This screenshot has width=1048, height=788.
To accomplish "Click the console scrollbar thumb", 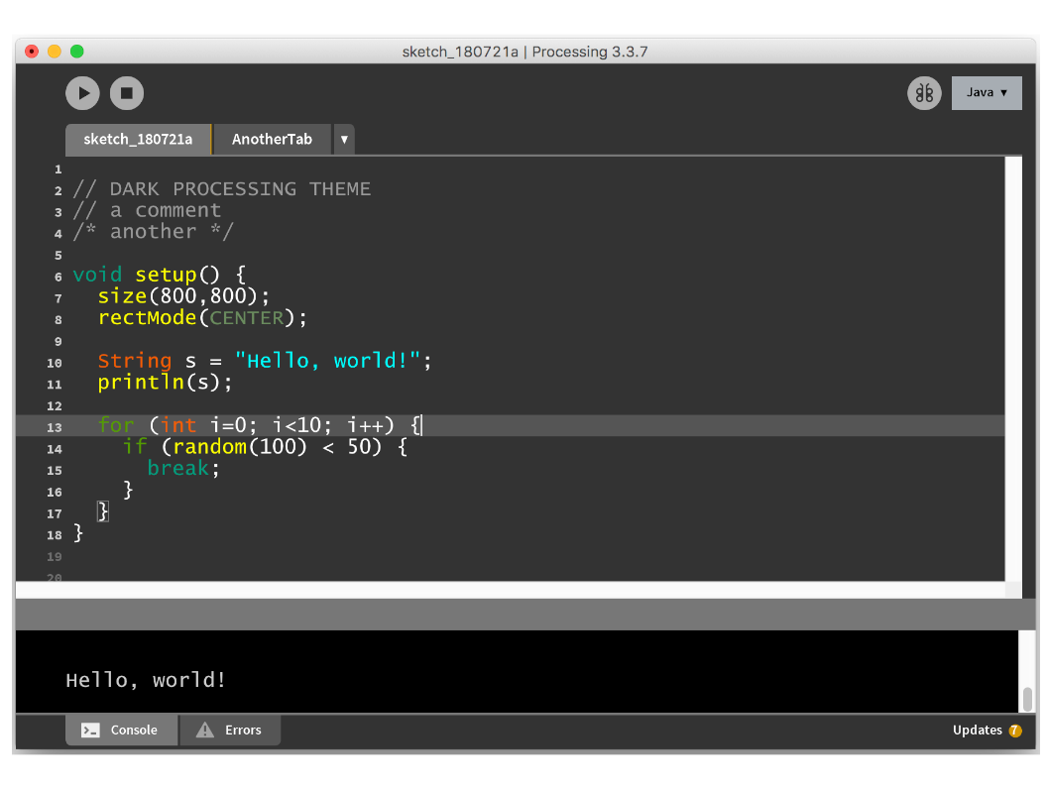I will tap(1027, 699).
